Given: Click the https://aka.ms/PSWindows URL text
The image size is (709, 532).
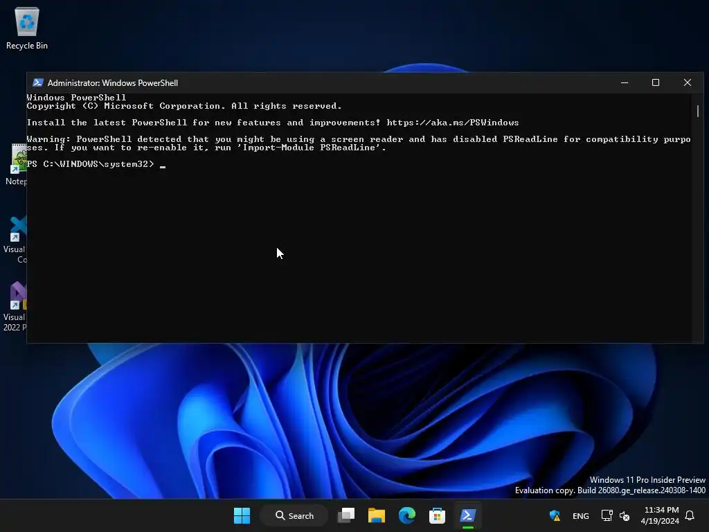Looking at the screenshot, I should (453, 123).
